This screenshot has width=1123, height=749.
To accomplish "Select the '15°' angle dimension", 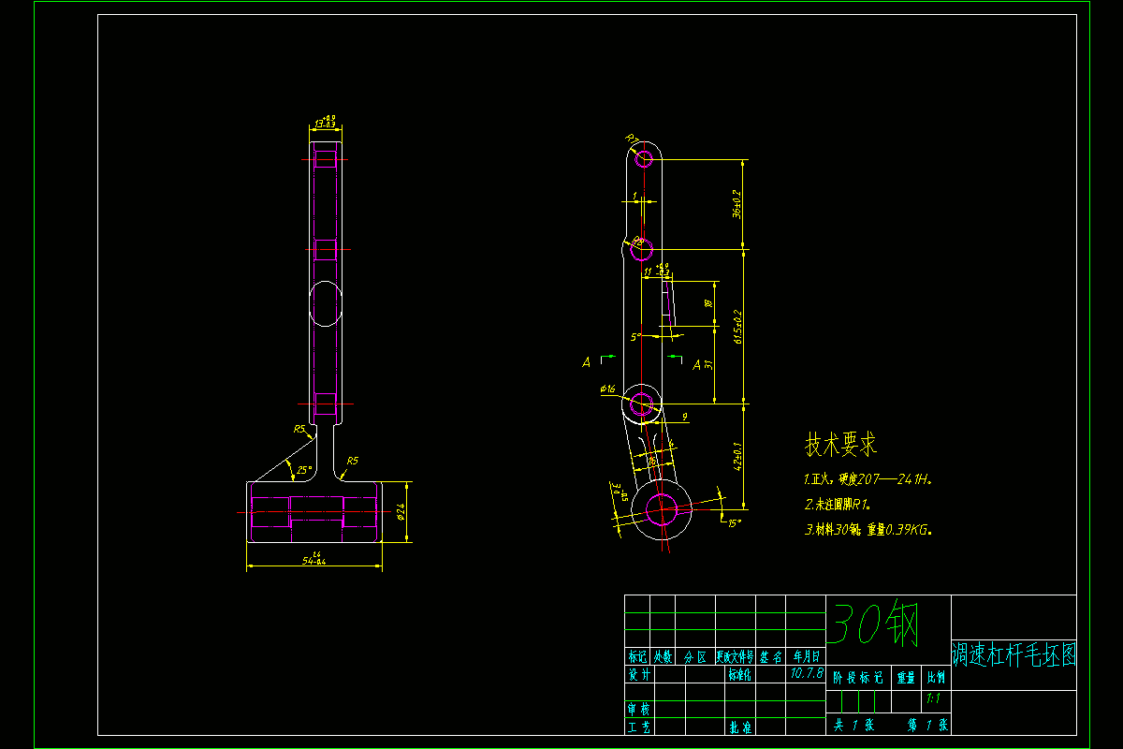I will tap(734, 523).
